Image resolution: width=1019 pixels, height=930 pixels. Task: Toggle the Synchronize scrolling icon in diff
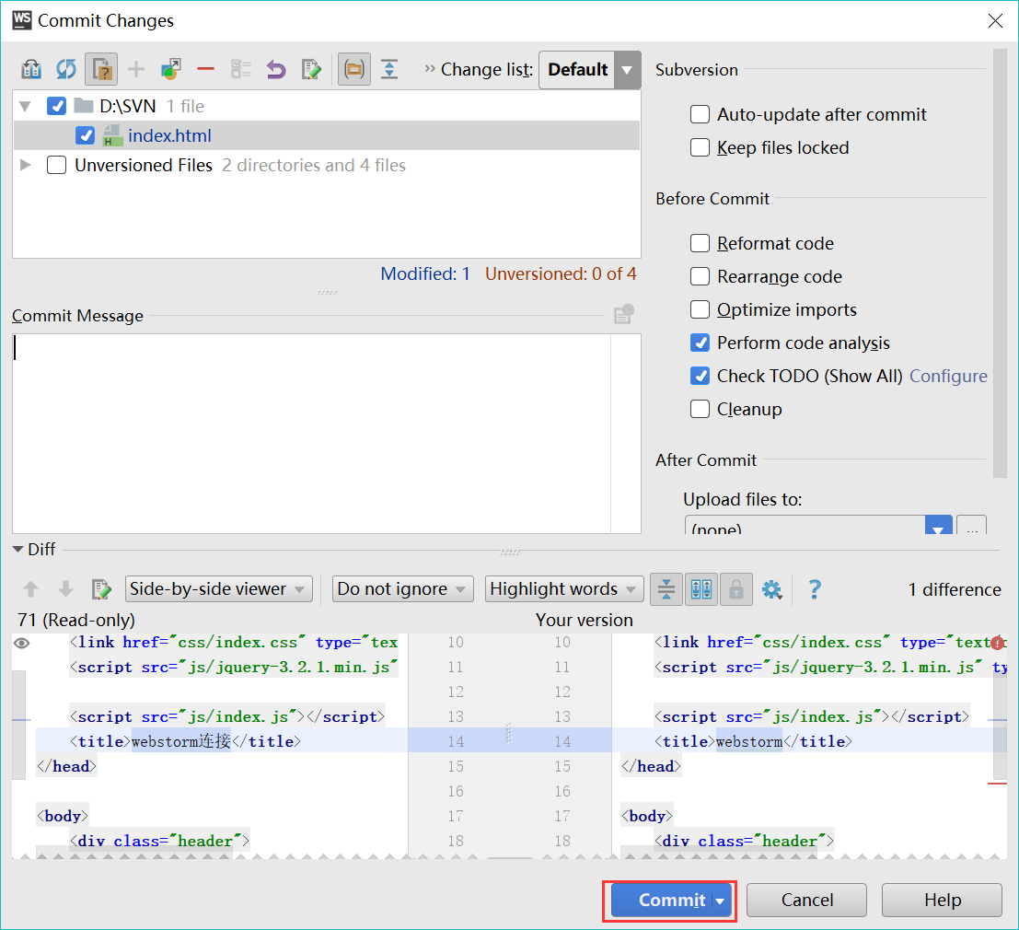pos(701,589)
